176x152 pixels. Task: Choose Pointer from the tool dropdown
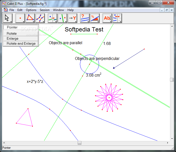(x=21, y=27)
